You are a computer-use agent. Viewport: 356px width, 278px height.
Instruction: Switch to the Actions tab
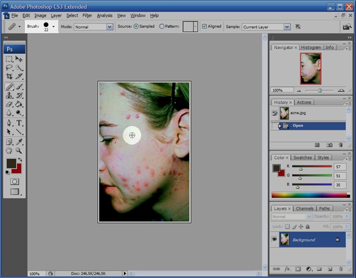coord(304,103)
